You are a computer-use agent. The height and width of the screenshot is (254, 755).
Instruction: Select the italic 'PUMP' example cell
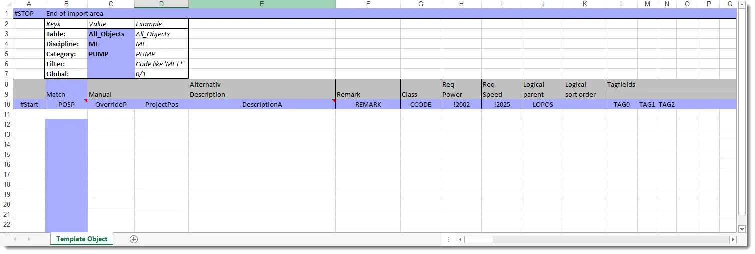pyautogui.click(x=161, y=54)
